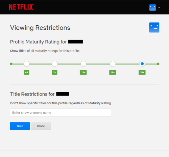Click the 'Show titles of all maturity ratings' text

tap(45, 51)
